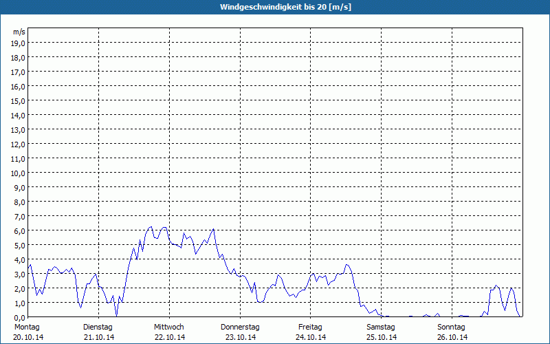Click the 'Mittwoch' day label
The image size is (550, 344).
pos(168,327)
